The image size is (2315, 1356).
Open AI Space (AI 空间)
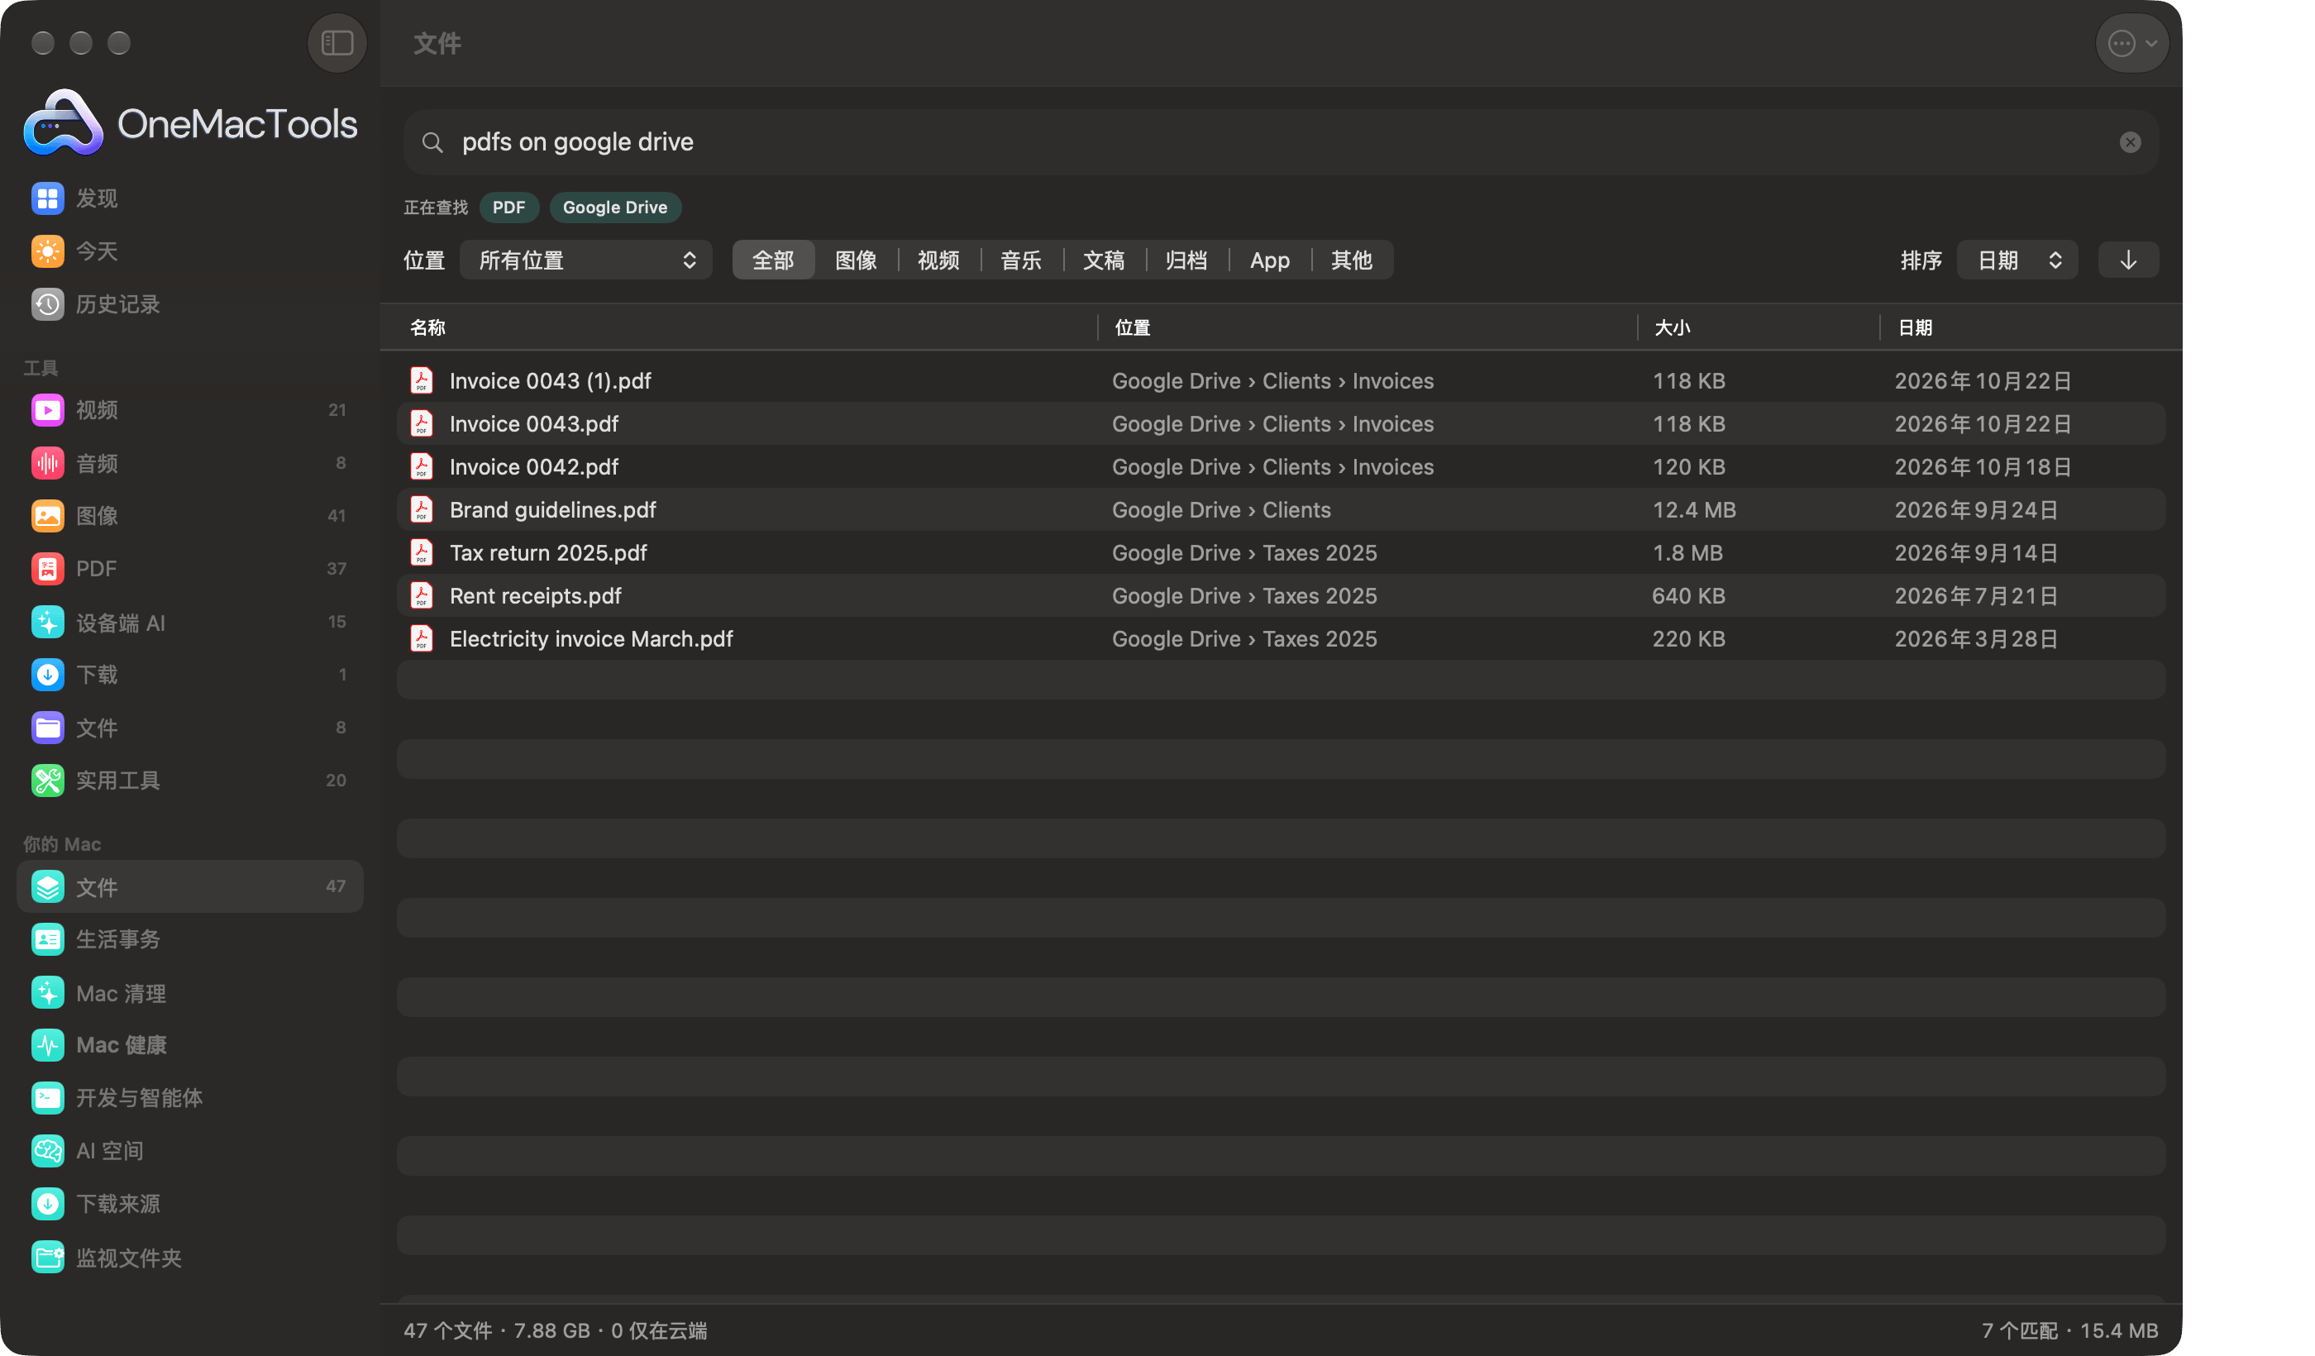pos(189,1150)
